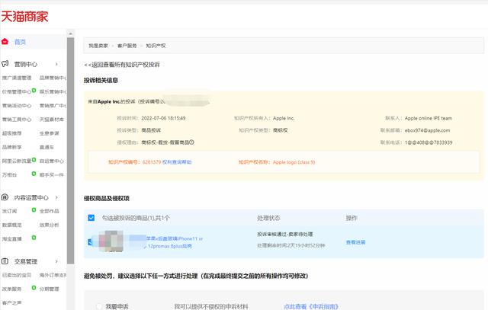The height and width of the screenshot is (310, 488).
Task: Click 查看进展 in the operations column
Action: tap(355, 242)
